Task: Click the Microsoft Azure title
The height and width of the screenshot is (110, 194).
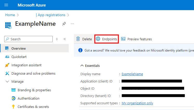Action: tap(32, 5)
